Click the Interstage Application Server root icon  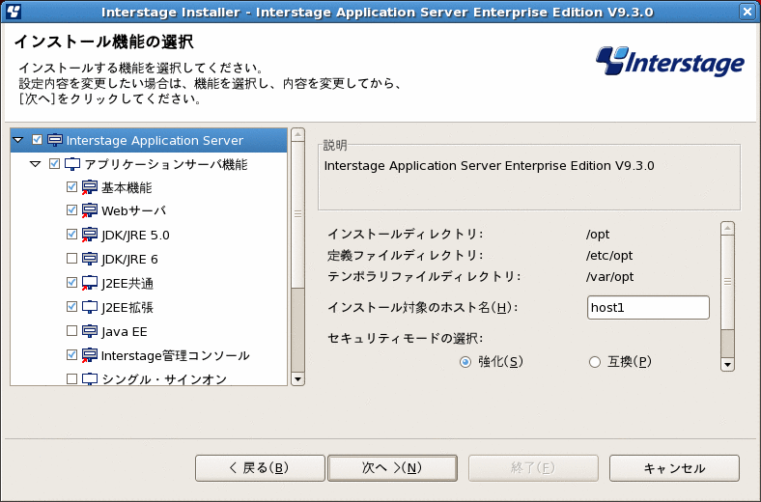[x=55, y=140]
